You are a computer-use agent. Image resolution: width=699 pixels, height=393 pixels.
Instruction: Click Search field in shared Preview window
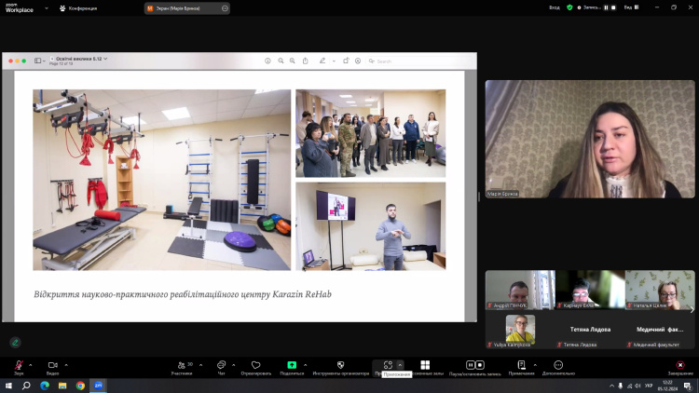pyautogui.click(x=419, y=61)
